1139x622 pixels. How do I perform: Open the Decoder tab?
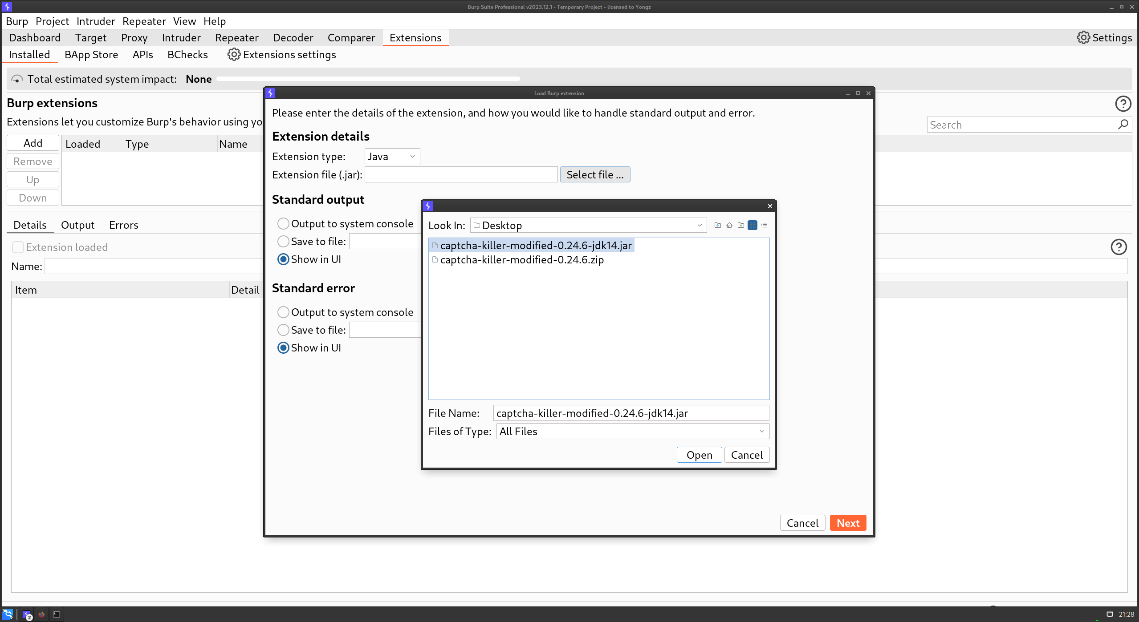point(293,37)
